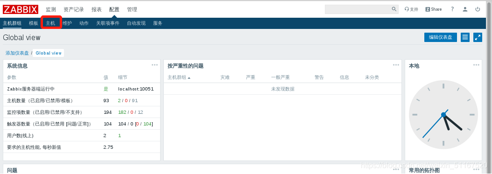Focus the top search input
492x174 pixels.
coord(358,9)
